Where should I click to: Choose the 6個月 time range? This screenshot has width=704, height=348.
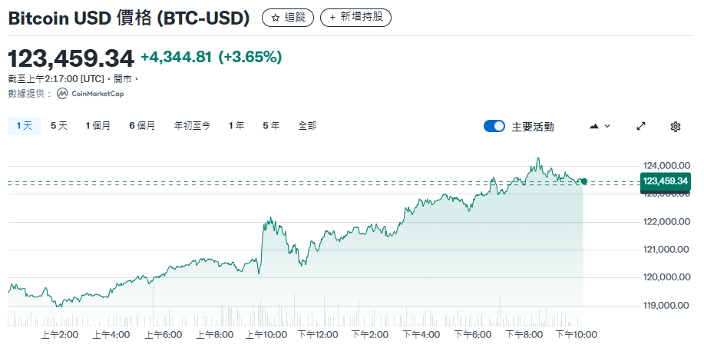click(142, 126)
